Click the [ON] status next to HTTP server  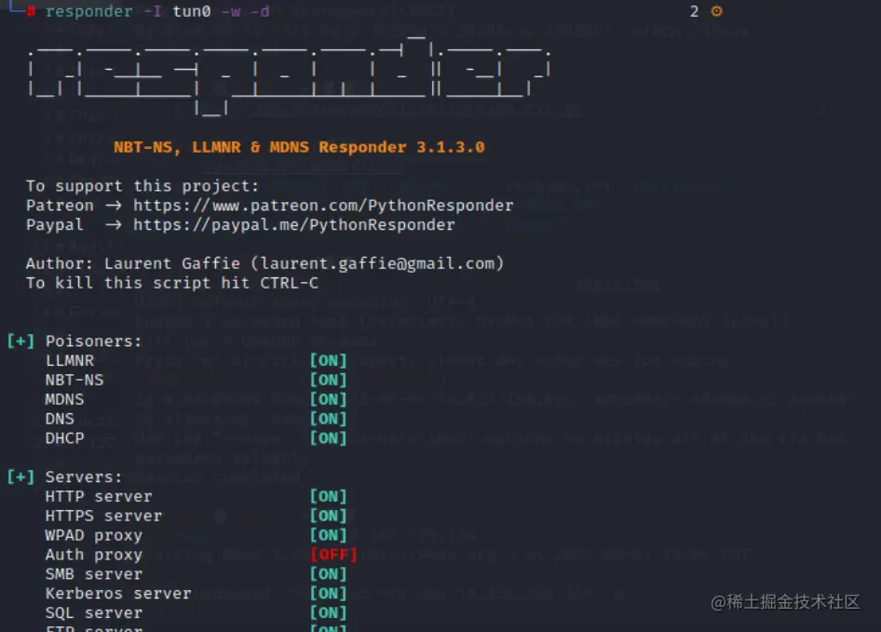(328, 497)
